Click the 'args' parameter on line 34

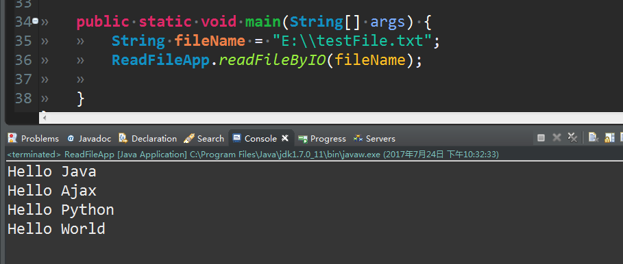point(388,22)
